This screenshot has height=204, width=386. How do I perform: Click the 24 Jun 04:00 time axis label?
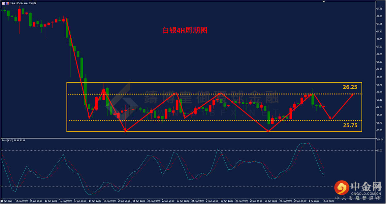coord(198,201)
